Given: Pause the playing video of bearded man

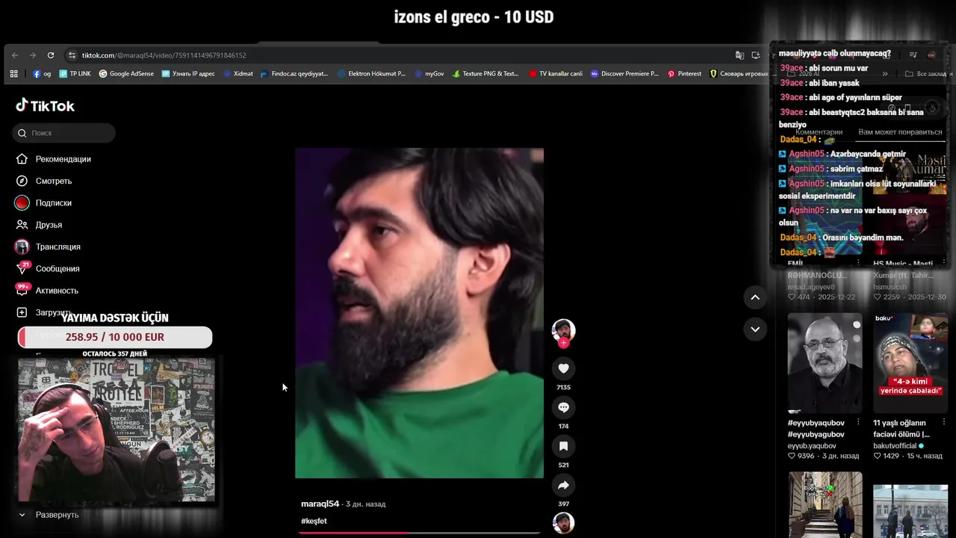Looking at the screenshot, I should [x=419, y=313].
